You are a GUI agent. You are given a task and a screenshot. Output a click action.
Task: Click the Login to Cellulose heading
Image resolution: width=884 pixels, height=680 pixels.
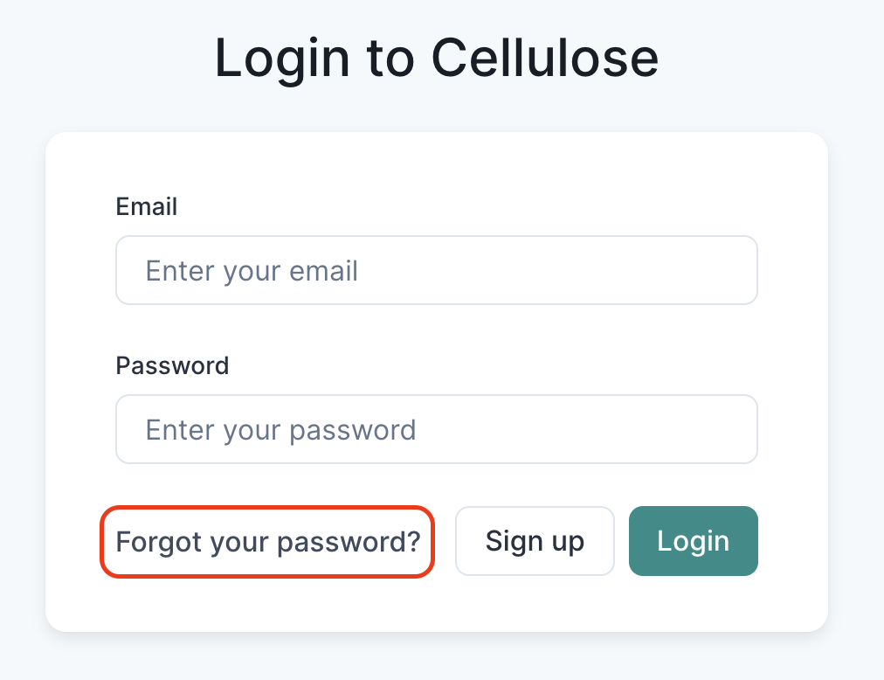pyautogui.click(x=437, y=57)
